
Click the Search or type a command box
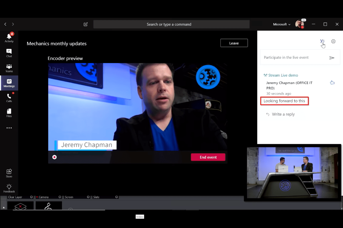pyautogui.click(x=171, y=24)
